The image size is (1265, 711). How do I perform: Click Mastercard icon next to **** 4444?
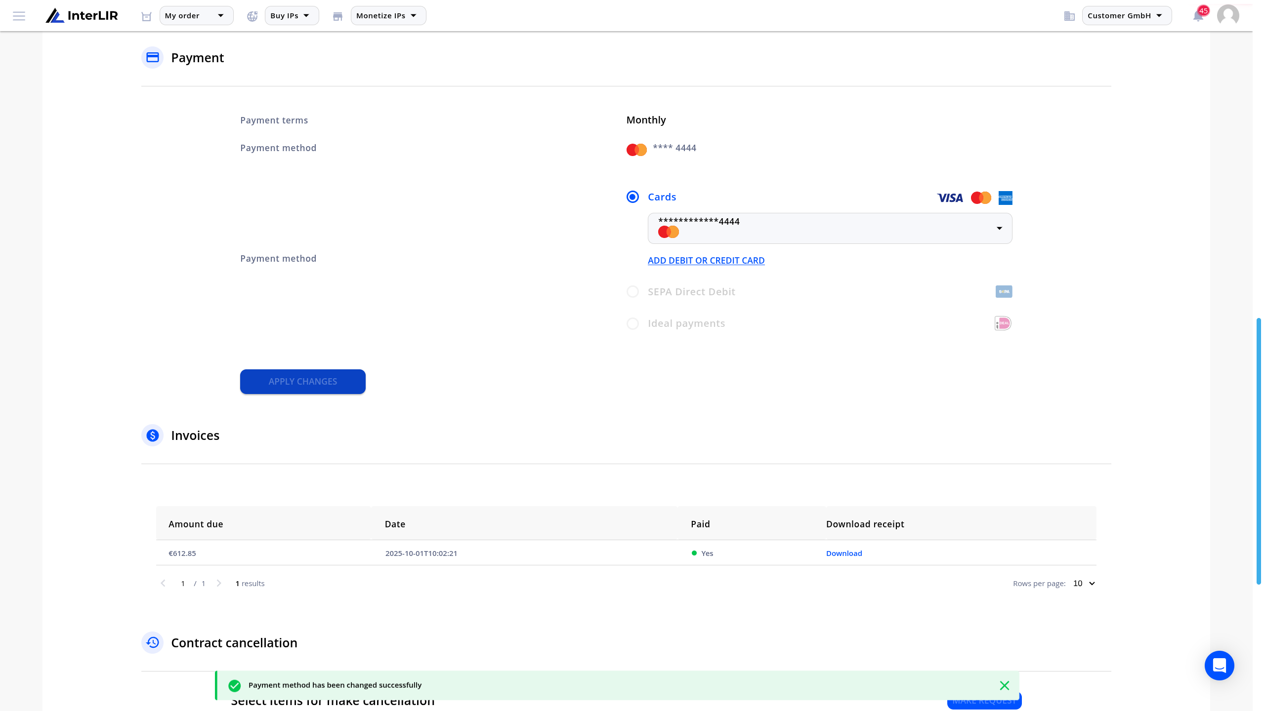click(636, 150)
